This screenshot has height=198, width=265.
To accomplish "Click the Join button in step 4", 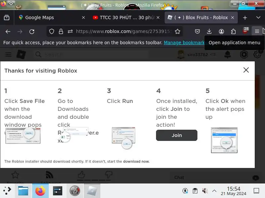I will click(177, 135).
